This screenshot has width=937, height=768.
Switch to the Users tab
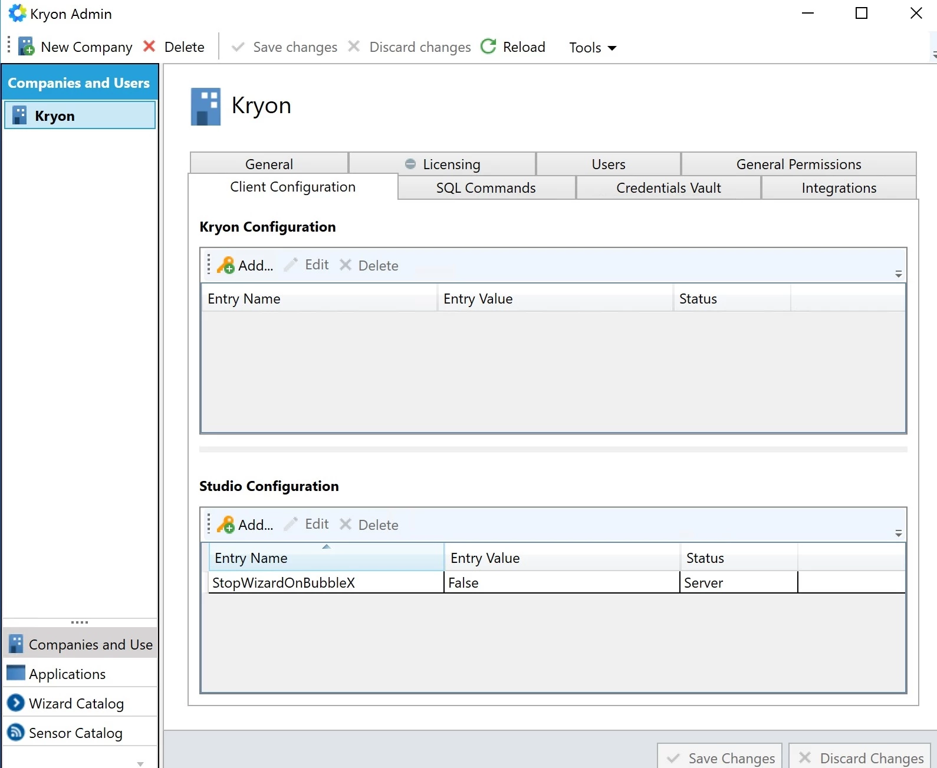pos(609,164)
